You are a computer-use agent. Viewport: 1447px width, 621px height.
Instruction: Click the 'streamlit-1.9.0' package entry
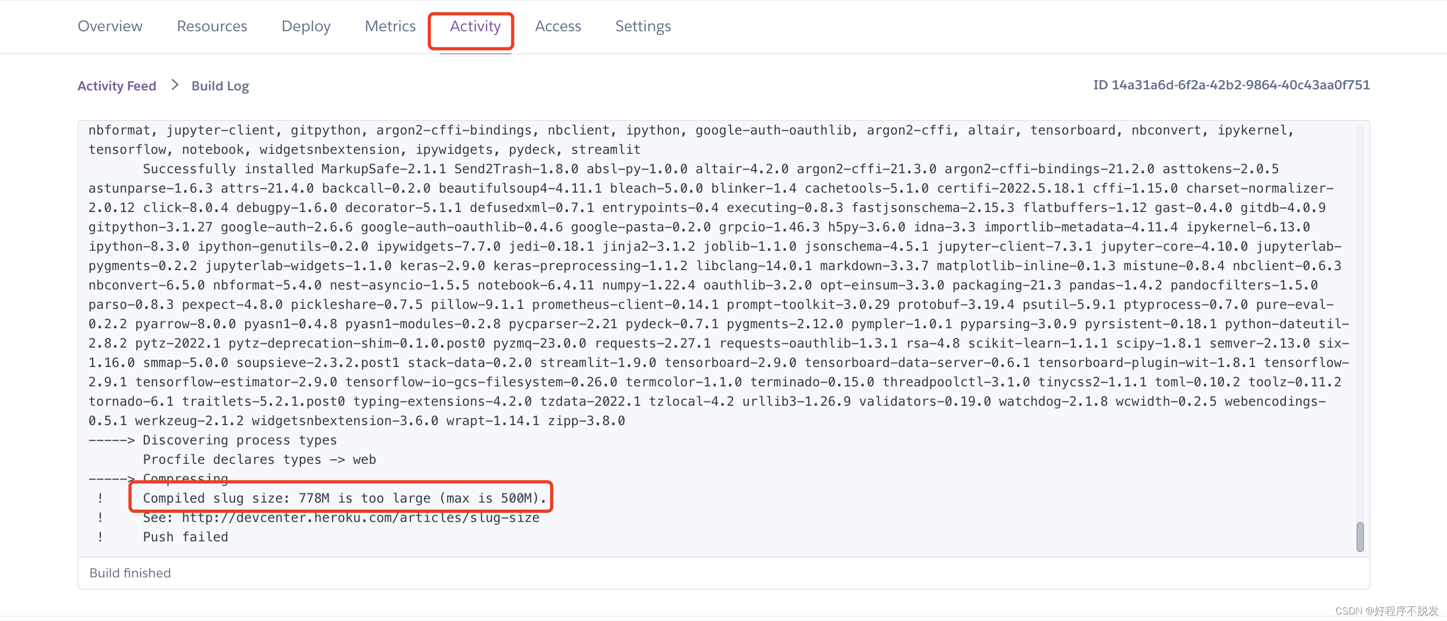pos(597,362)
